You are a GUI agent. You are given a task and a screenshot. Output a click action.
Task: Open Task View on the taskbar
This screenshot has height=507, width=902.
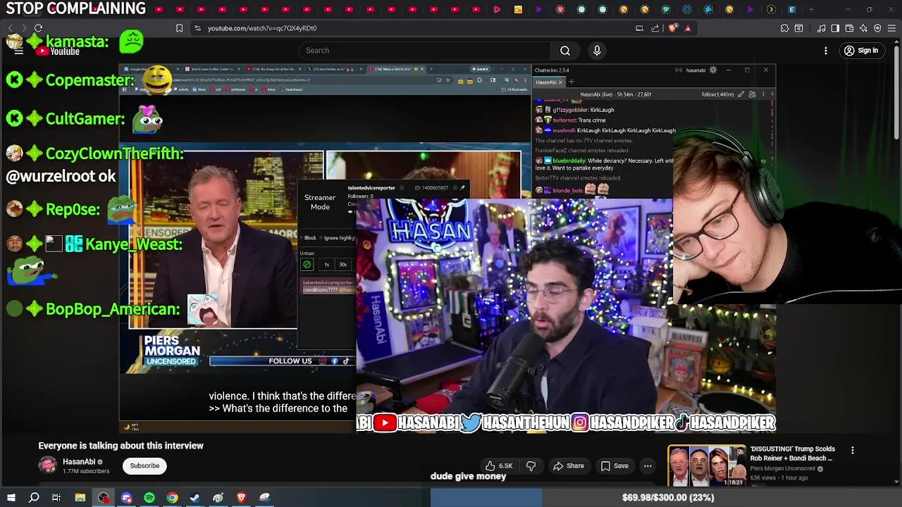(56, 498)
